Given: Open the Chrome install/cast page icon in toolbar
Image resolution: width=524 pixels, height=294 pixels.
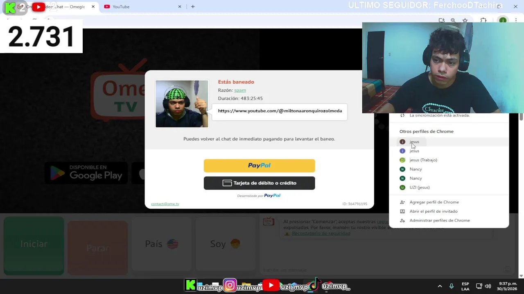Looking at the screenshot, I should [x=441, y=20].
